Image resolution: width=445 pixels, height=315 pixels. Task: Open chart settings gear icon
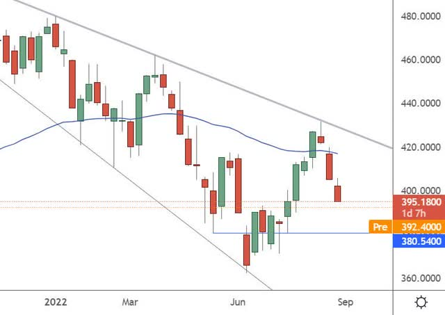point(420,302)
